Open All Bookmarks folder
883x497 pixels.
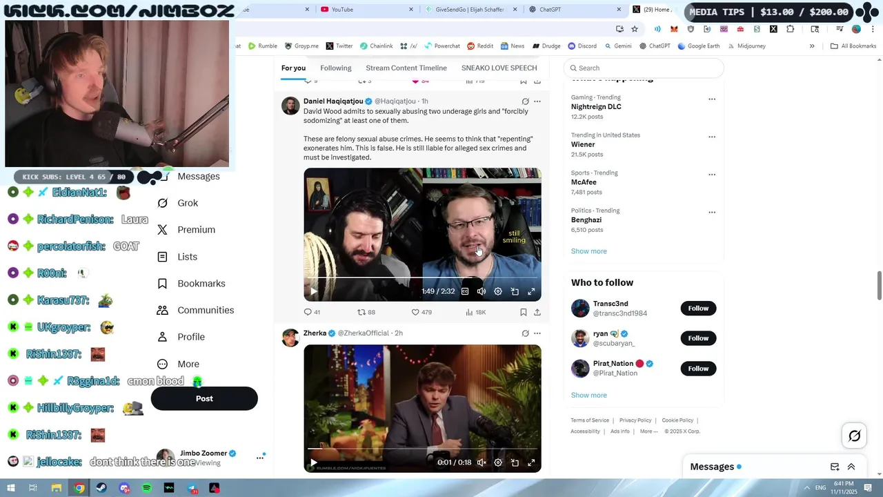point(853,46)
